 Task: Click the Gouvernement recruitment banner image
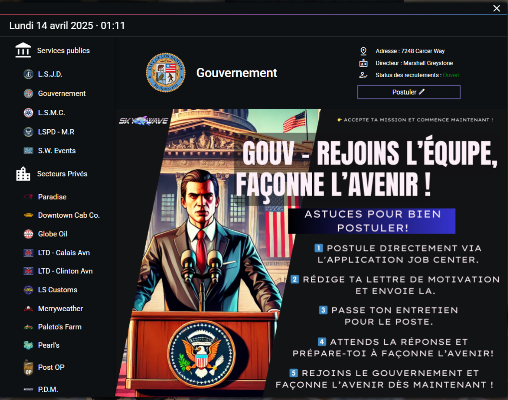311,253
